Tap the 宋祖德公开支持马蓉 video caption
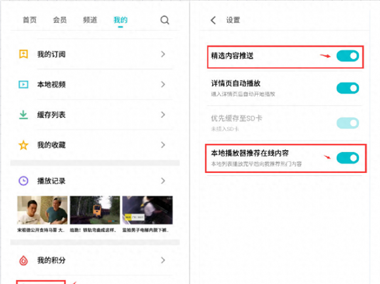The image size is (380, 284). [x=41, y=230]
